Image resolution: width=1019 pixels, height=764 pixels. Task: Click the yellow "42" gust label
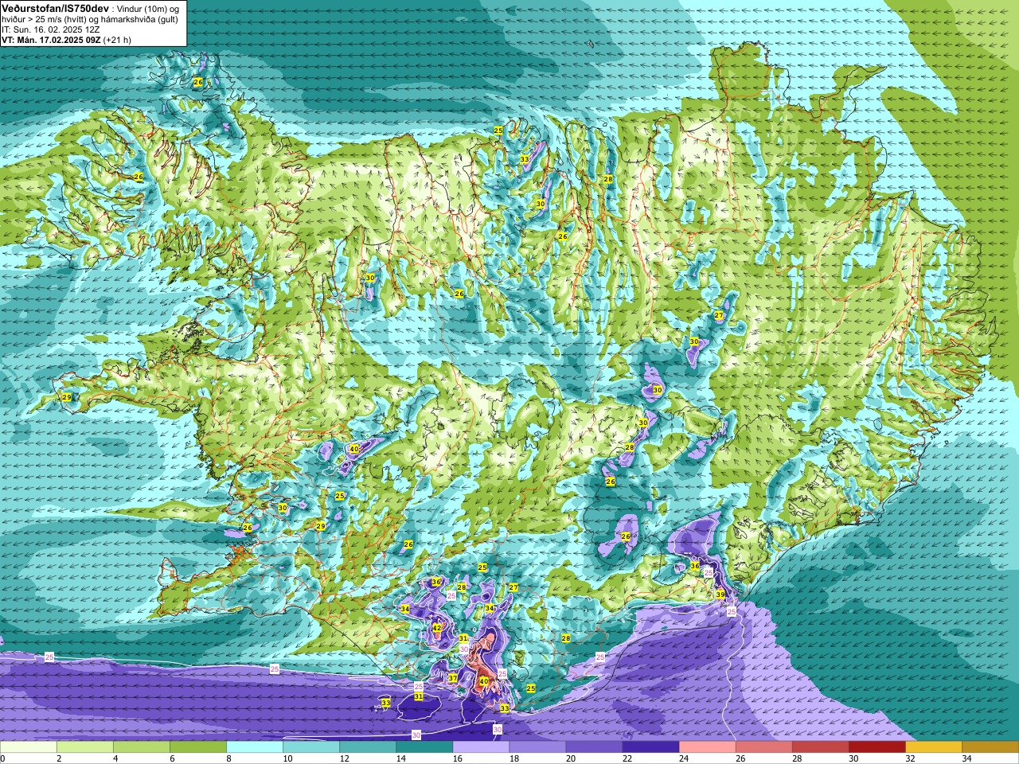437,628
